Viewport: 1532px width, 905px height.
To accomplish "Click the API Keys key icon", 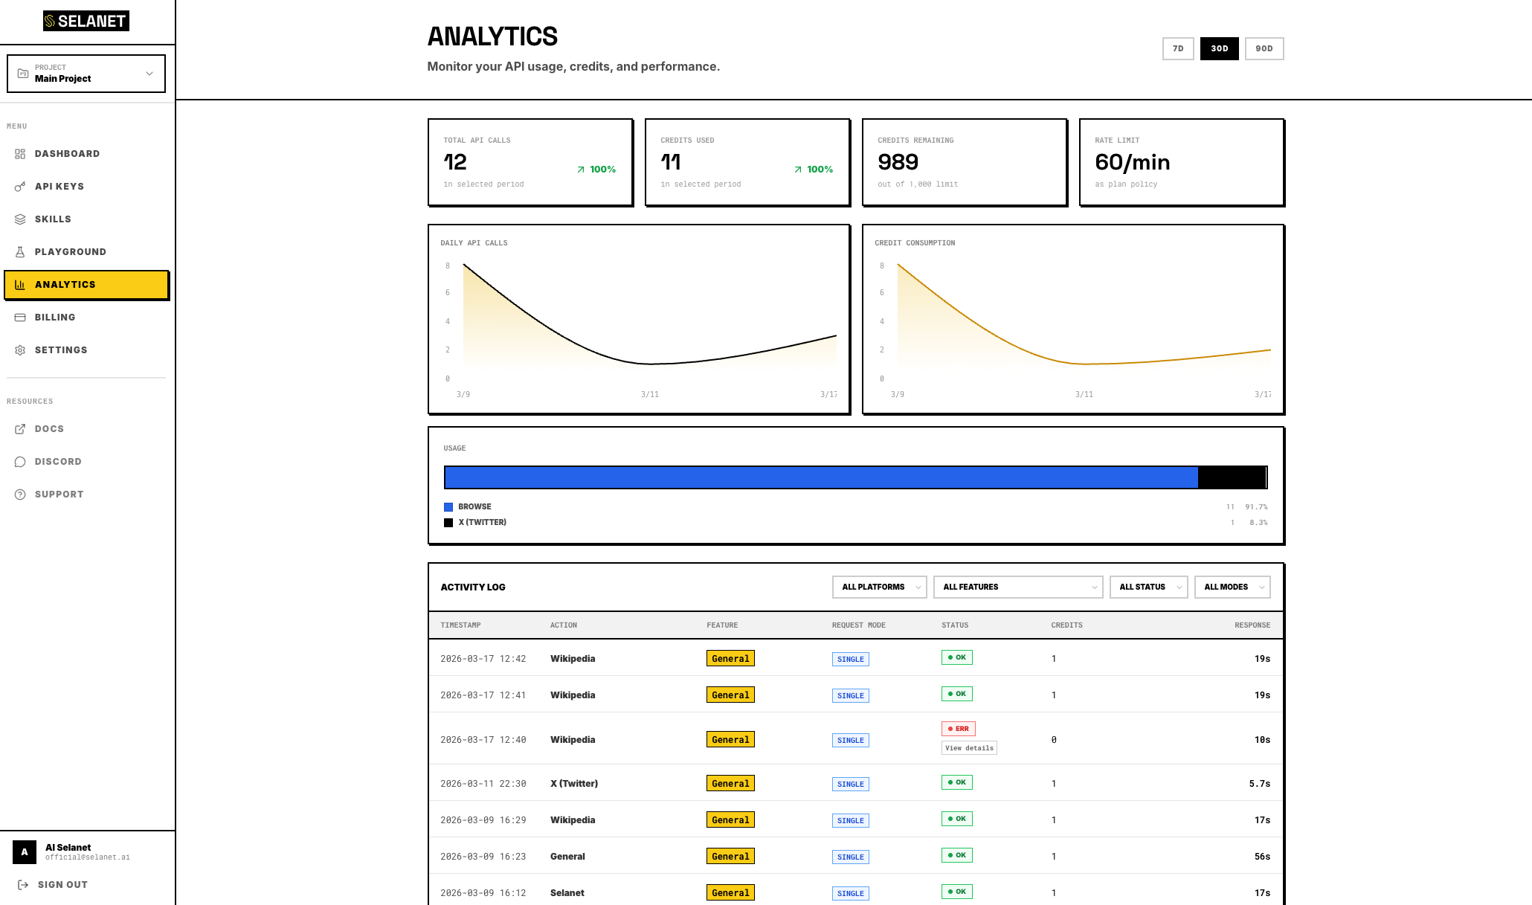I will tap(20, 187).
